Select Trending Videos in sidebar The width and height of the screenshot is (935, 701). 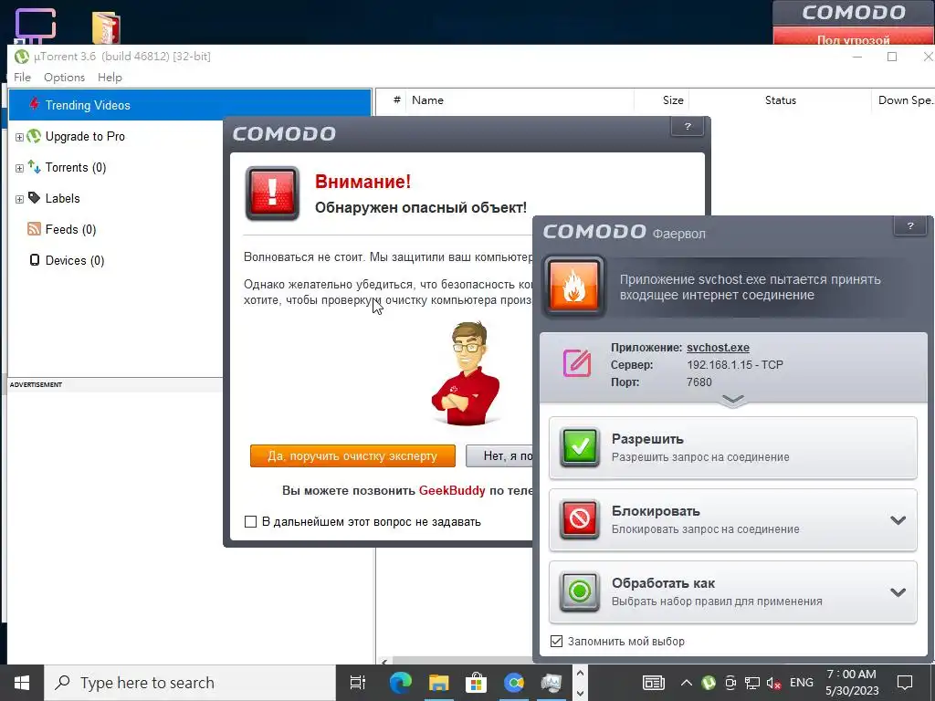(x=190, y=105)
